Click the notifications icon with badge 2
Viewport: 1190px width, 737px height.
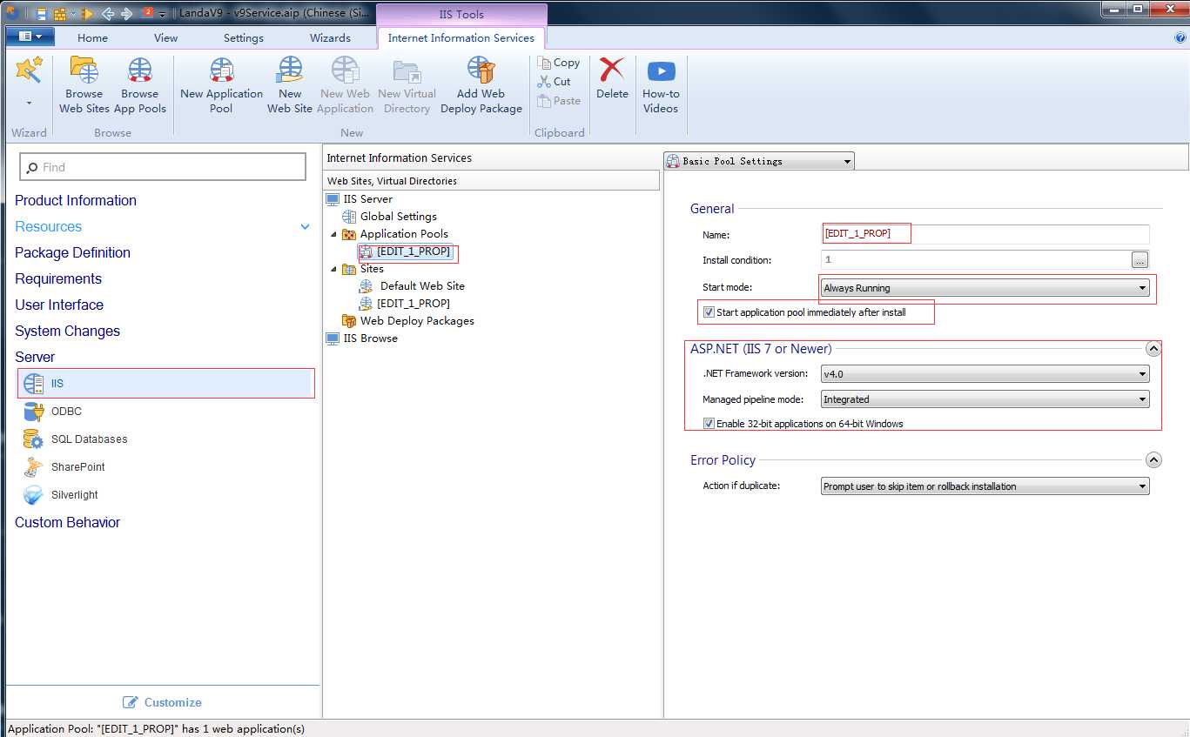click(x=148, y=13)
